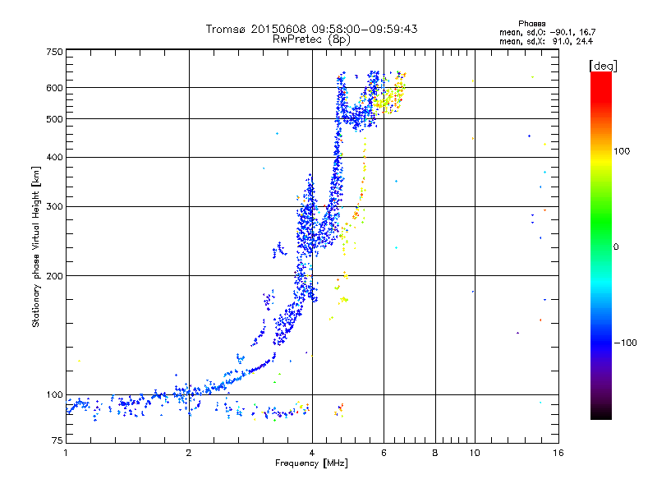Click the 'Frequency [MHz]' axis title

pyautogui.click(x=311, y=463)
